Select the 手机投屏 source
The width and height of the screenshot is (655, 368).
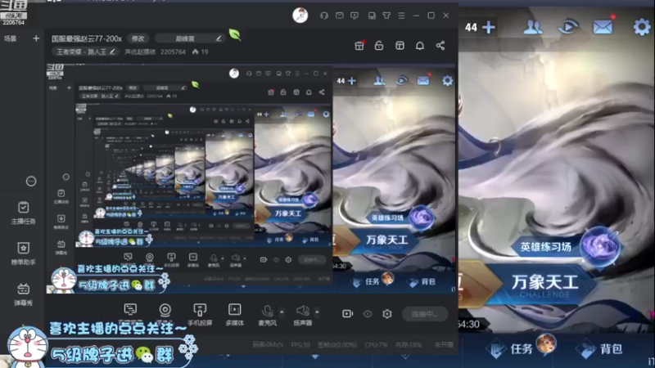coord(200,314)
